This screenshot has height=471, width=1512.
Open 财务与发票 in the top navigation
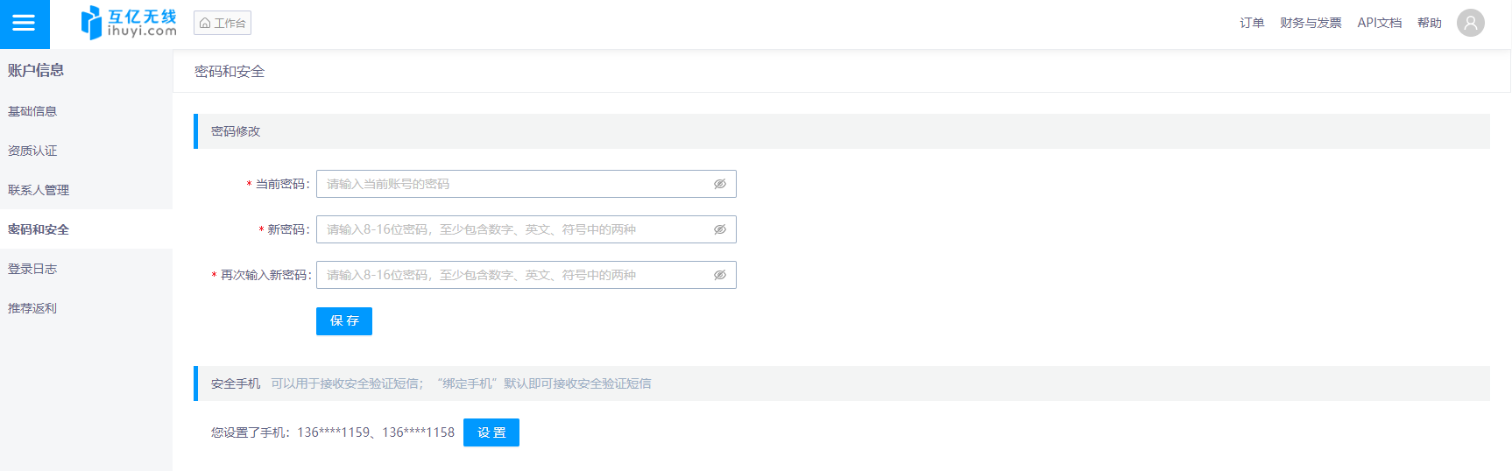pyautogui.click(x=1310, y=23)
